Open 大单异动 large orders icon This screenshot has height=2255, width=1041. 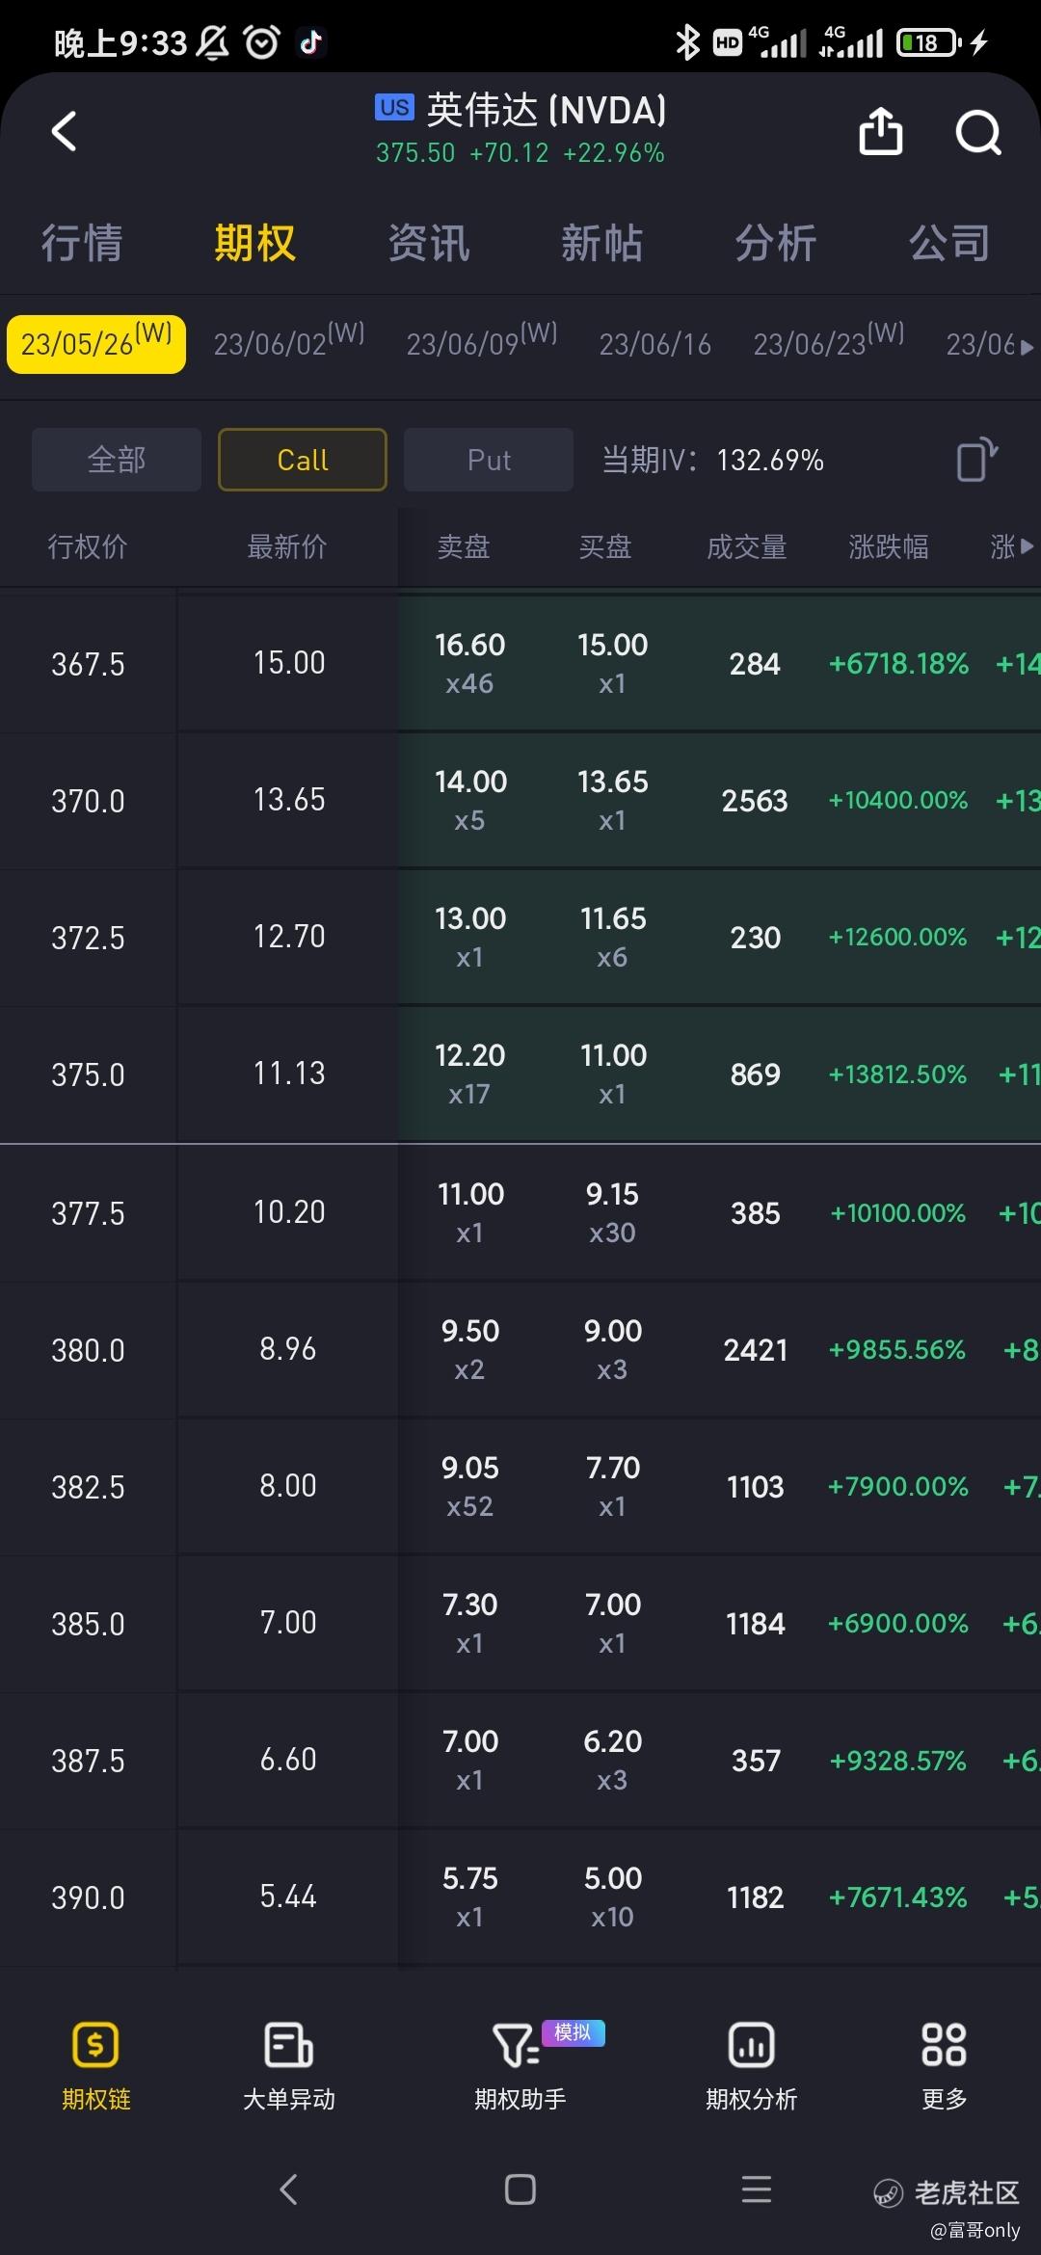288,2045
